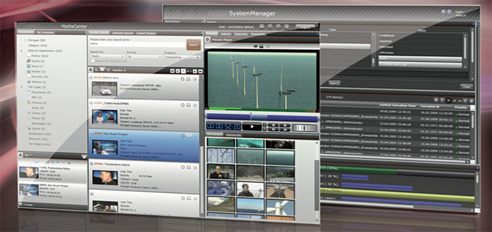Switch to the My Processes tab
The height and width of the screenshot is (232, 492).
pos(45,32)
